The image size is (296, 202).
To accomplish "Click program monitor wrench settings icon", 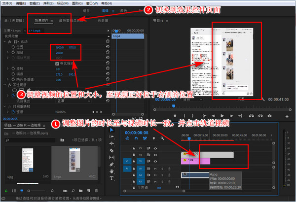I will [x=263, y=99].
